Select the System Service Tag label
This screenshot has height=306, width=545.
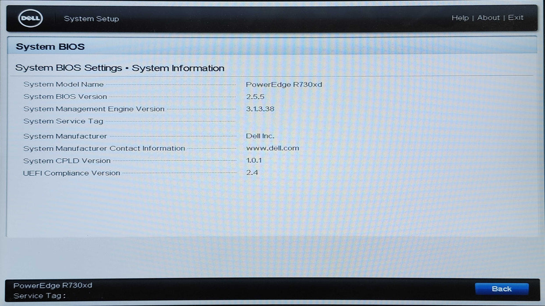pos(64,121)
